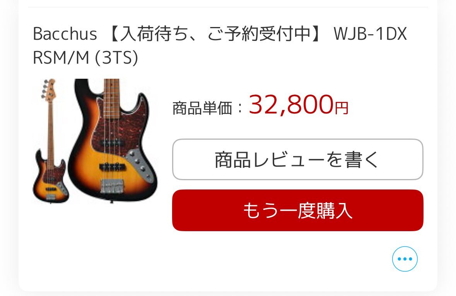This screenshot has height=296, width=456.
Task: Click the 商品単価 label
Action: coord(202,108)
